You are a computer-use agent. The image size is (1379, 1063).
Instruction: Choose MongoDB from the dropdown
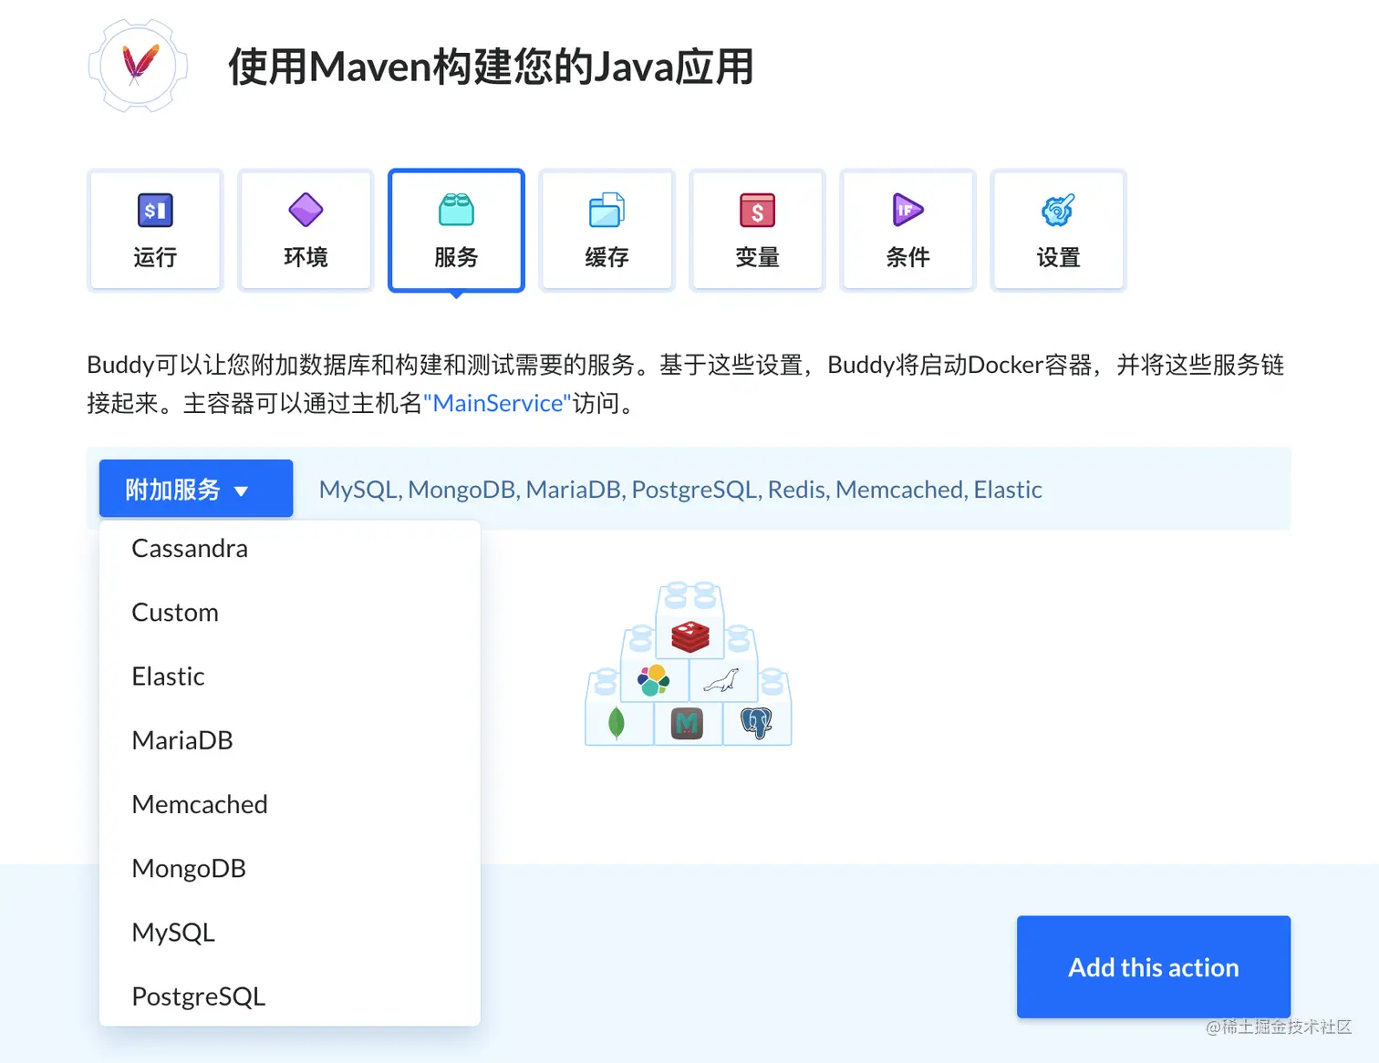(290, 868)
